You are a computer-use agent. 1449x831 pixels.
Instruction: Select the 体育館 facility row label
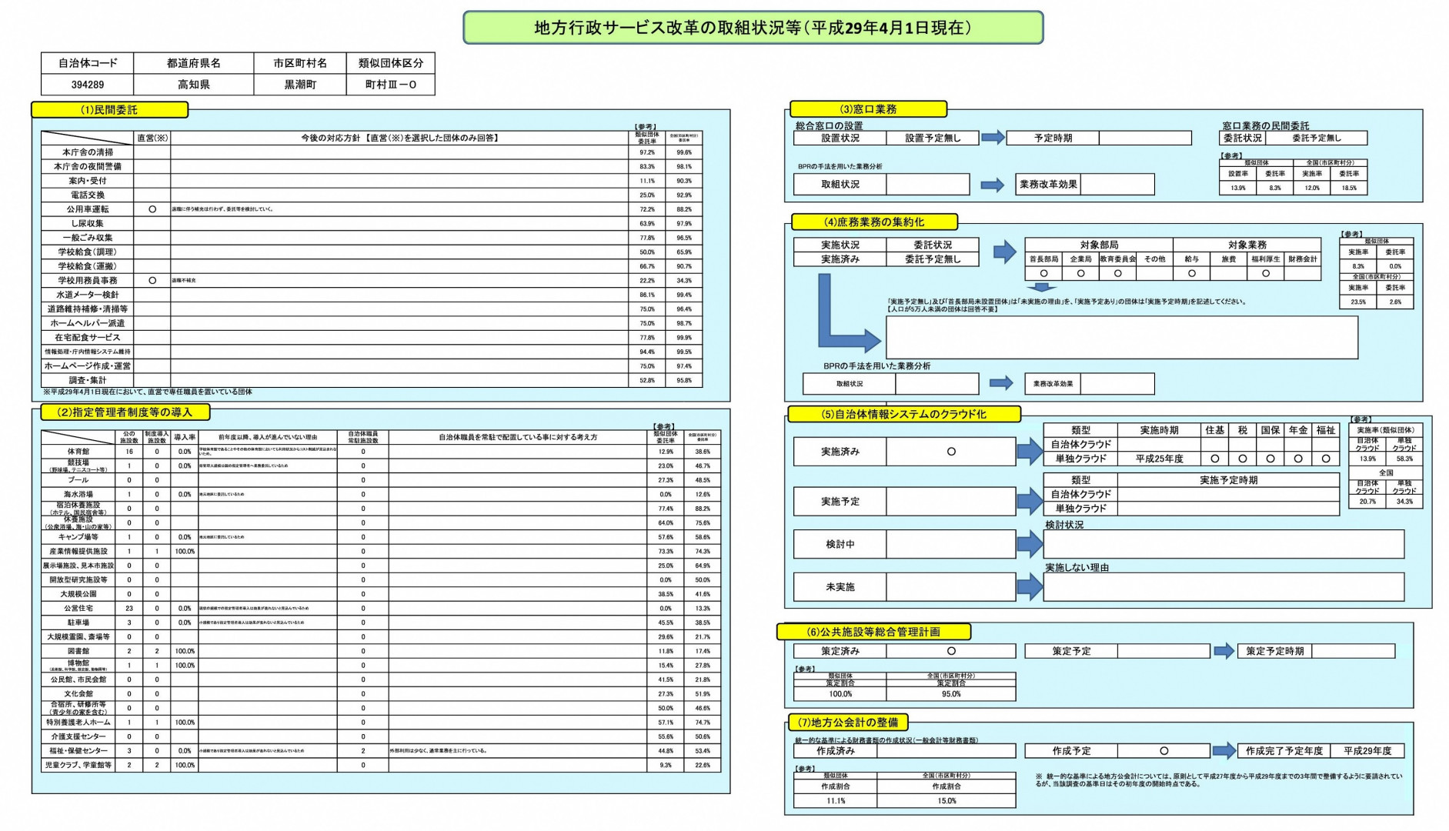coord(78,452)
